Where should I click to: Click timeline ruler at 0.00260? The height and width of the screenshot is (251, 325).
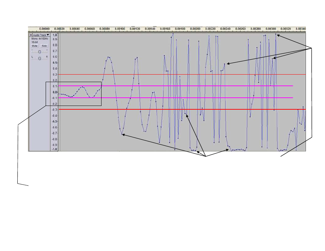241,29
